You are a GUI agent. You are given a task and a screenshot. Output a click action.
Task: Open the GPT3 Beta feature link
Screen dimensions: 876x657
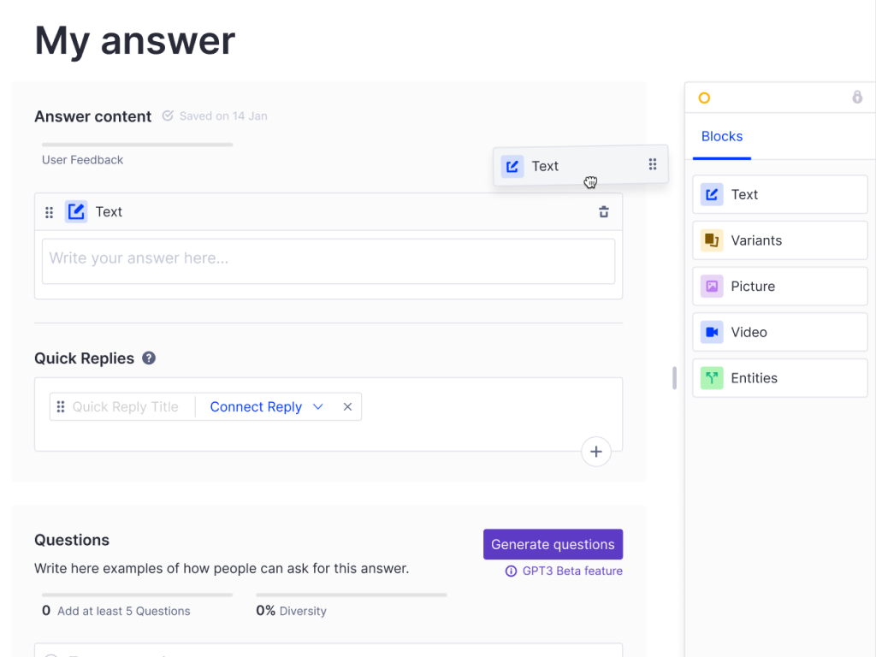pos(565,571)
